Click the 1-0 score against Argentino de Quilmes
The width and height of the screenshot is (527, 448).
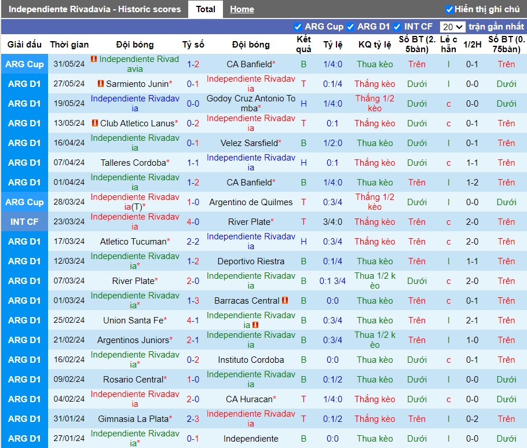pos(193,202)
